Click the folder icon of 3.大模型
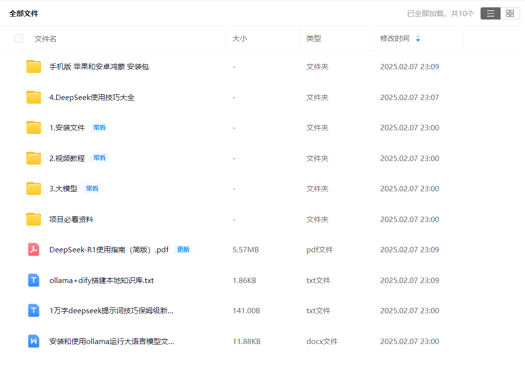Viewport: 525px width, 386px height. (33, 188)
